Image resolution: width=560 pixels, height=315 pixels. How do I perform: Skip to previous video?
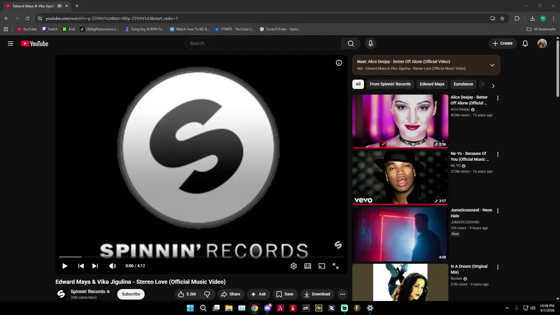click(81, 266)
